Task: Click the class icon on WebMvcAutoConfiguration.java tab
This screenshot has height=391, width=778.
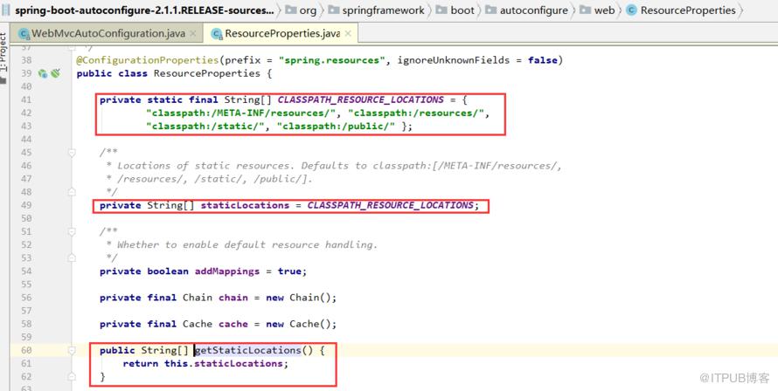Action: point(24,34)
